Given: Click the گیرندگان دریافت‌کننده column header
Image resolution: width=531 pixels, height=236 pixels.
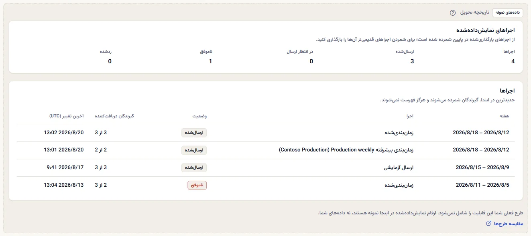Looking at the screenshot, I should (114, 116).
